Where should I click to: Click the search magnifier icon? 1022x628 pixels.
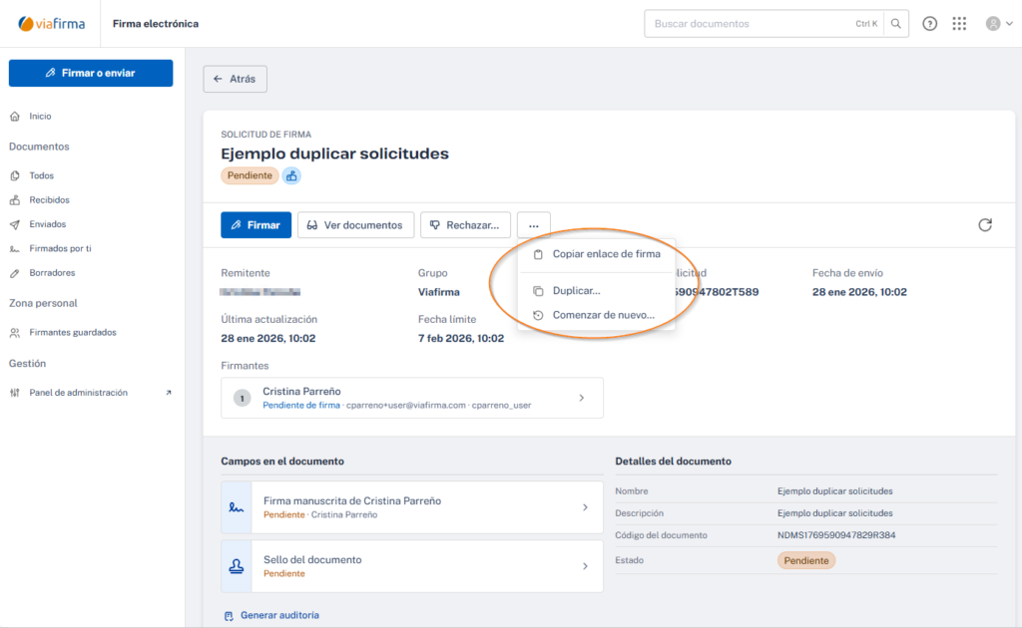coord(896,24)
